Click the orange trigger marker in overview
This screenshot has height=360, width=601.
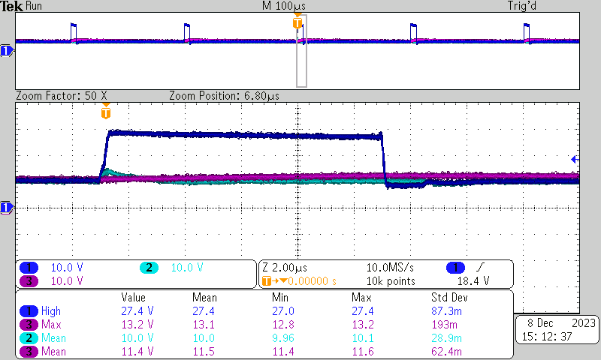pos(297,22)
